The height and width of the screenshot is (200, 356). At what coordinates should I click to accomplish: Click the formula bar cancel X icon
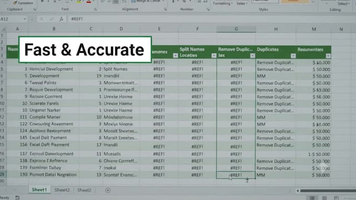click(41, 19)
